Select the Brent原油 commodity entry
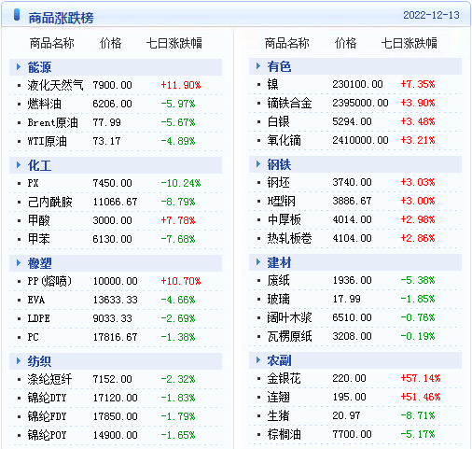Screen dimensions: 472x449 [x=52, y=122]
